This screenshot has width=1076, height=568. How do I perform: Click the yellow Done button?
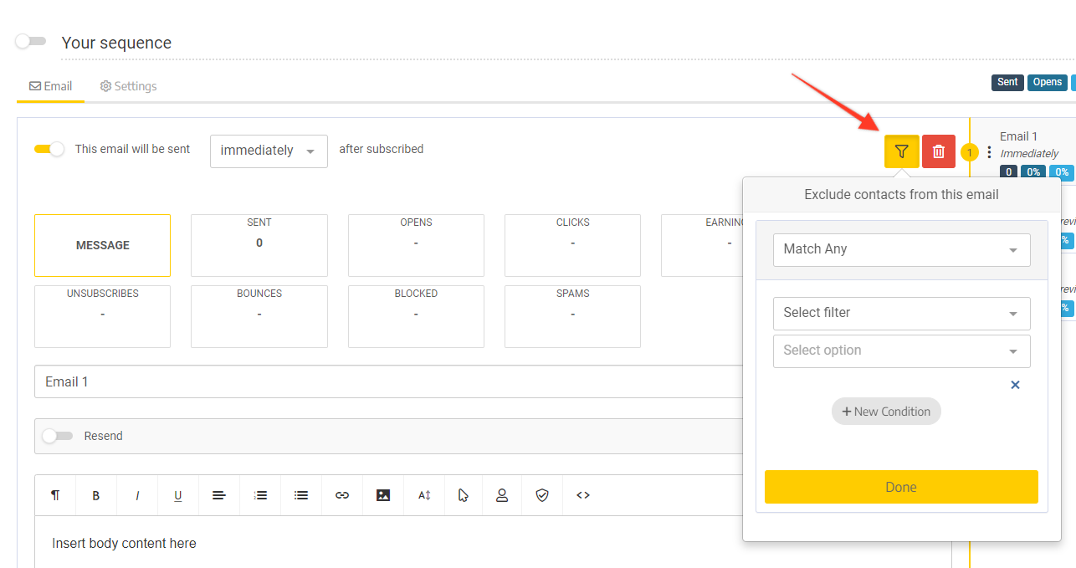[x=901, y=487]
